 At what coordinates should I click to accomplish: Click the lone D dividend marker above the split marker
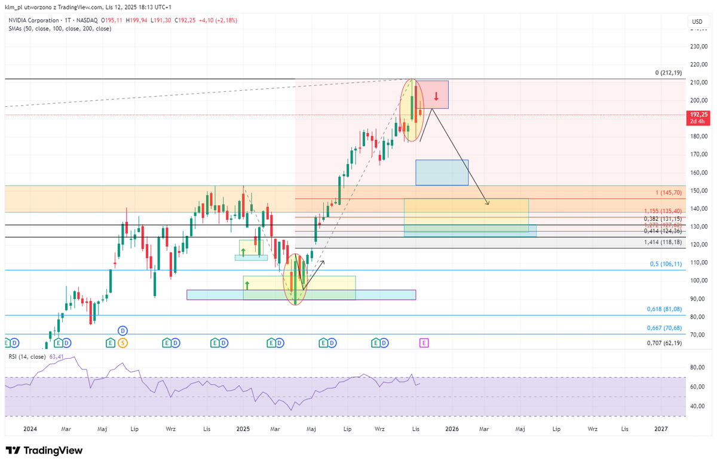122,330
